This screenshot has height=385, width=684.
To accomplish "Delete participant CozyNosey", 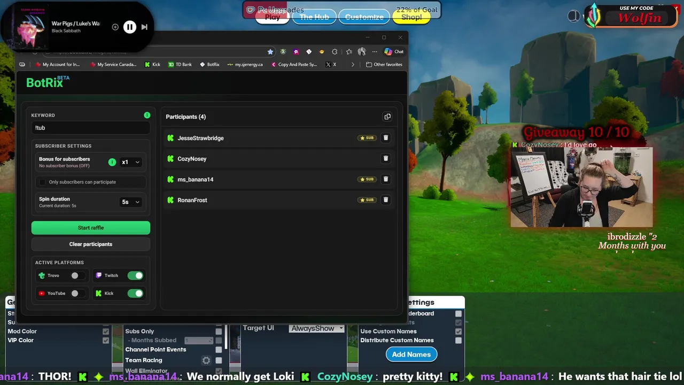I will coord(386,159).
